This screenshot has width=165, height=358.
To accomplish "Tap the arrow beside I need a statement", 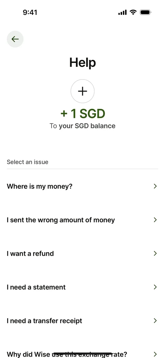I will click(155, 287).
